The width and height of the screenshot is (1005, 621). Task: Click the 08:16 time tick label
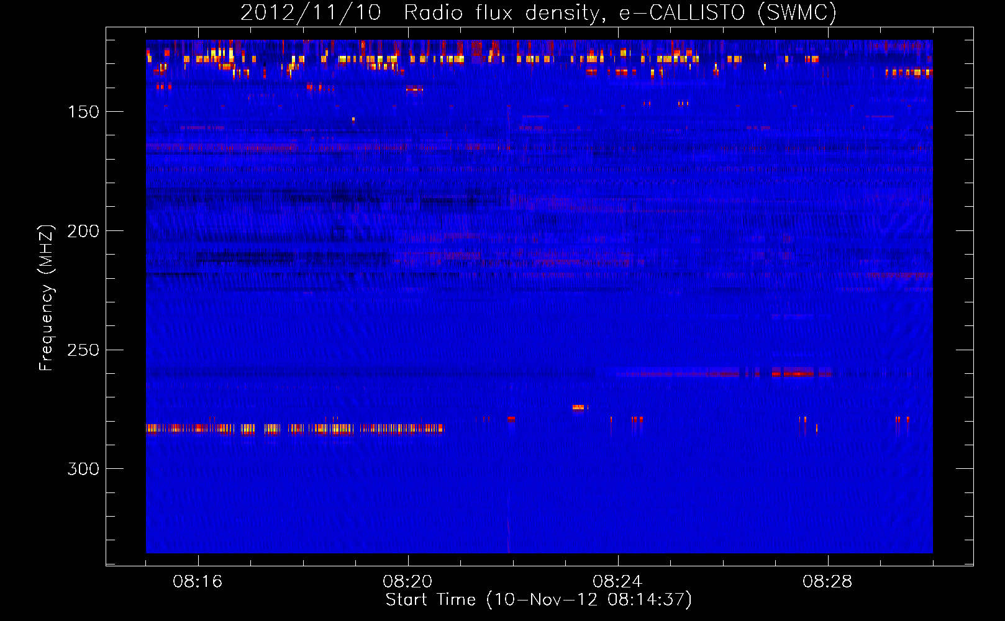tap(198, 582)
